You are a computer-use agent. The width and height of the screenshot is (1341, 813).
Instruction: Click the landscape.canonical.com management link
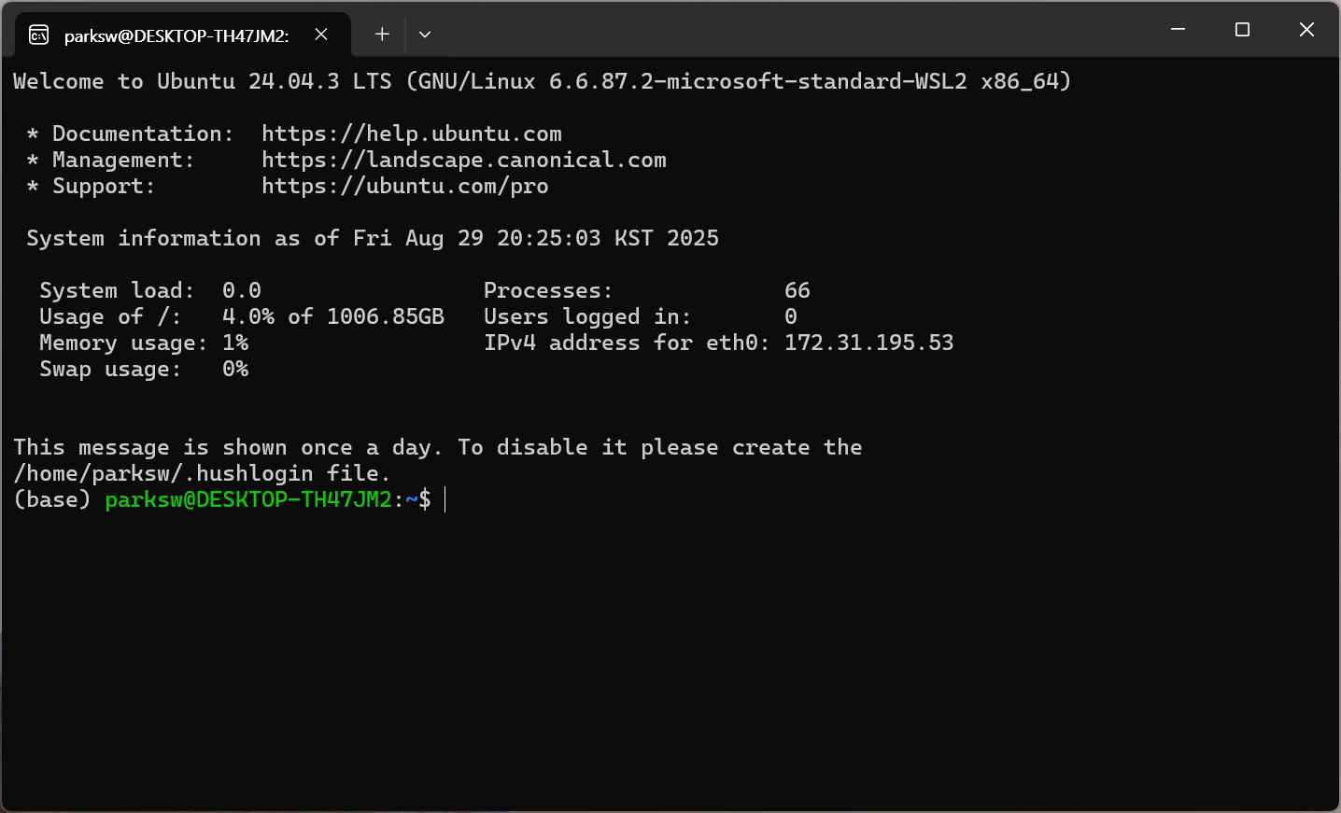[x=463, y=160]
